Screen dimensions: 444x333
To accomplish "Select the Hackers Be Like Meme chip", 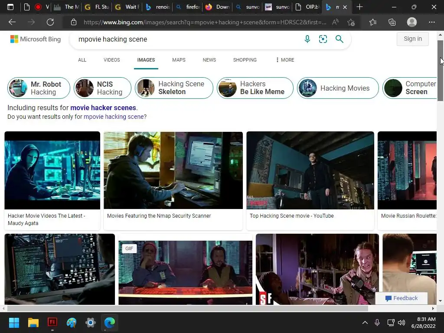I will tap(255, 88).
